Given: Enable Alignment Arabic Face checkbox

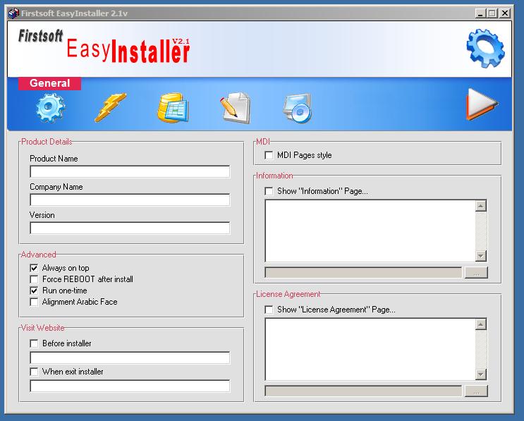Looking at the screenshot, I should [x=34, y=302].
